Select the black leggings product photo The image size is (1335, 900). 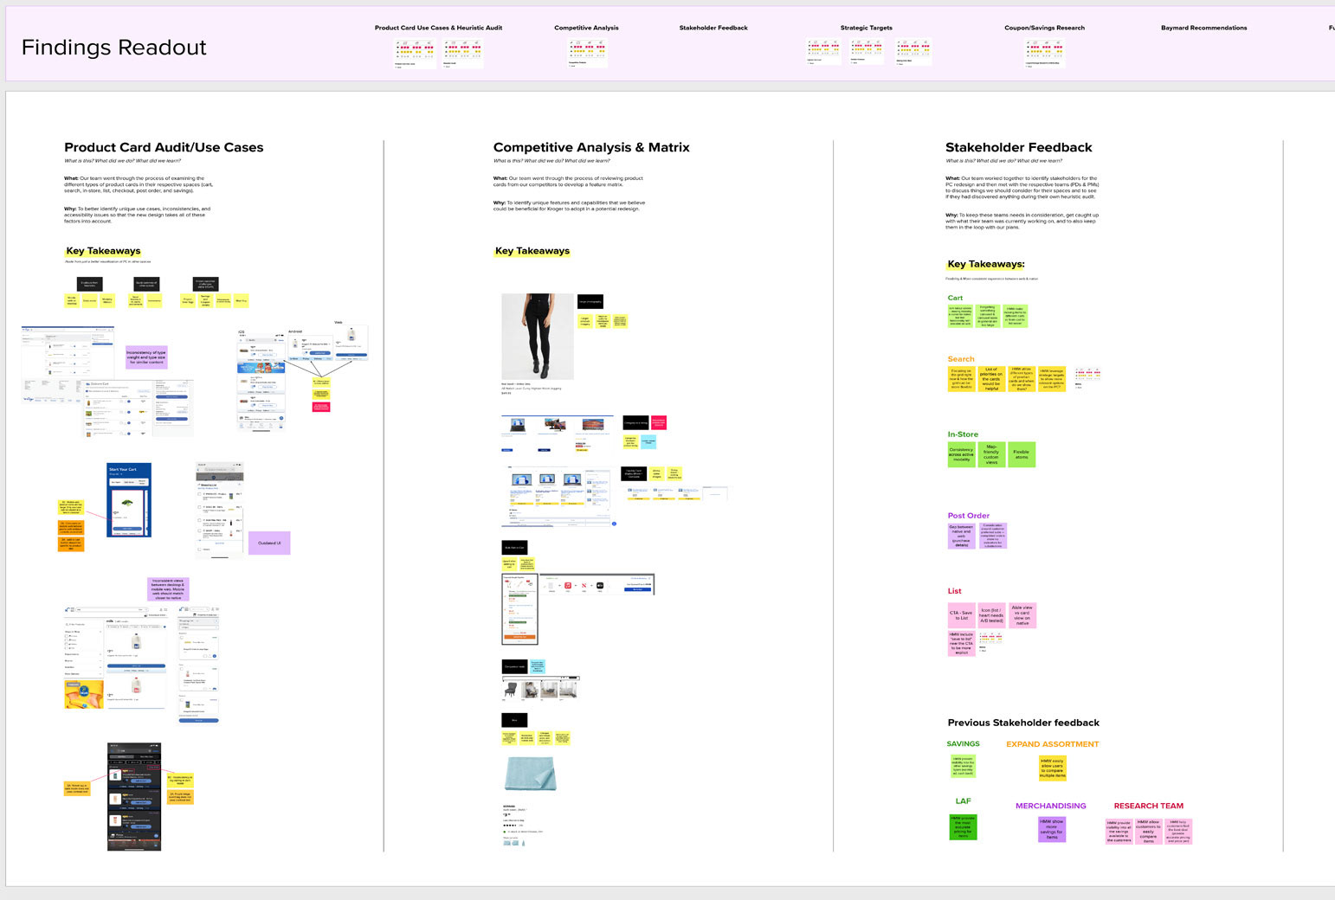[x=538, y=337]
